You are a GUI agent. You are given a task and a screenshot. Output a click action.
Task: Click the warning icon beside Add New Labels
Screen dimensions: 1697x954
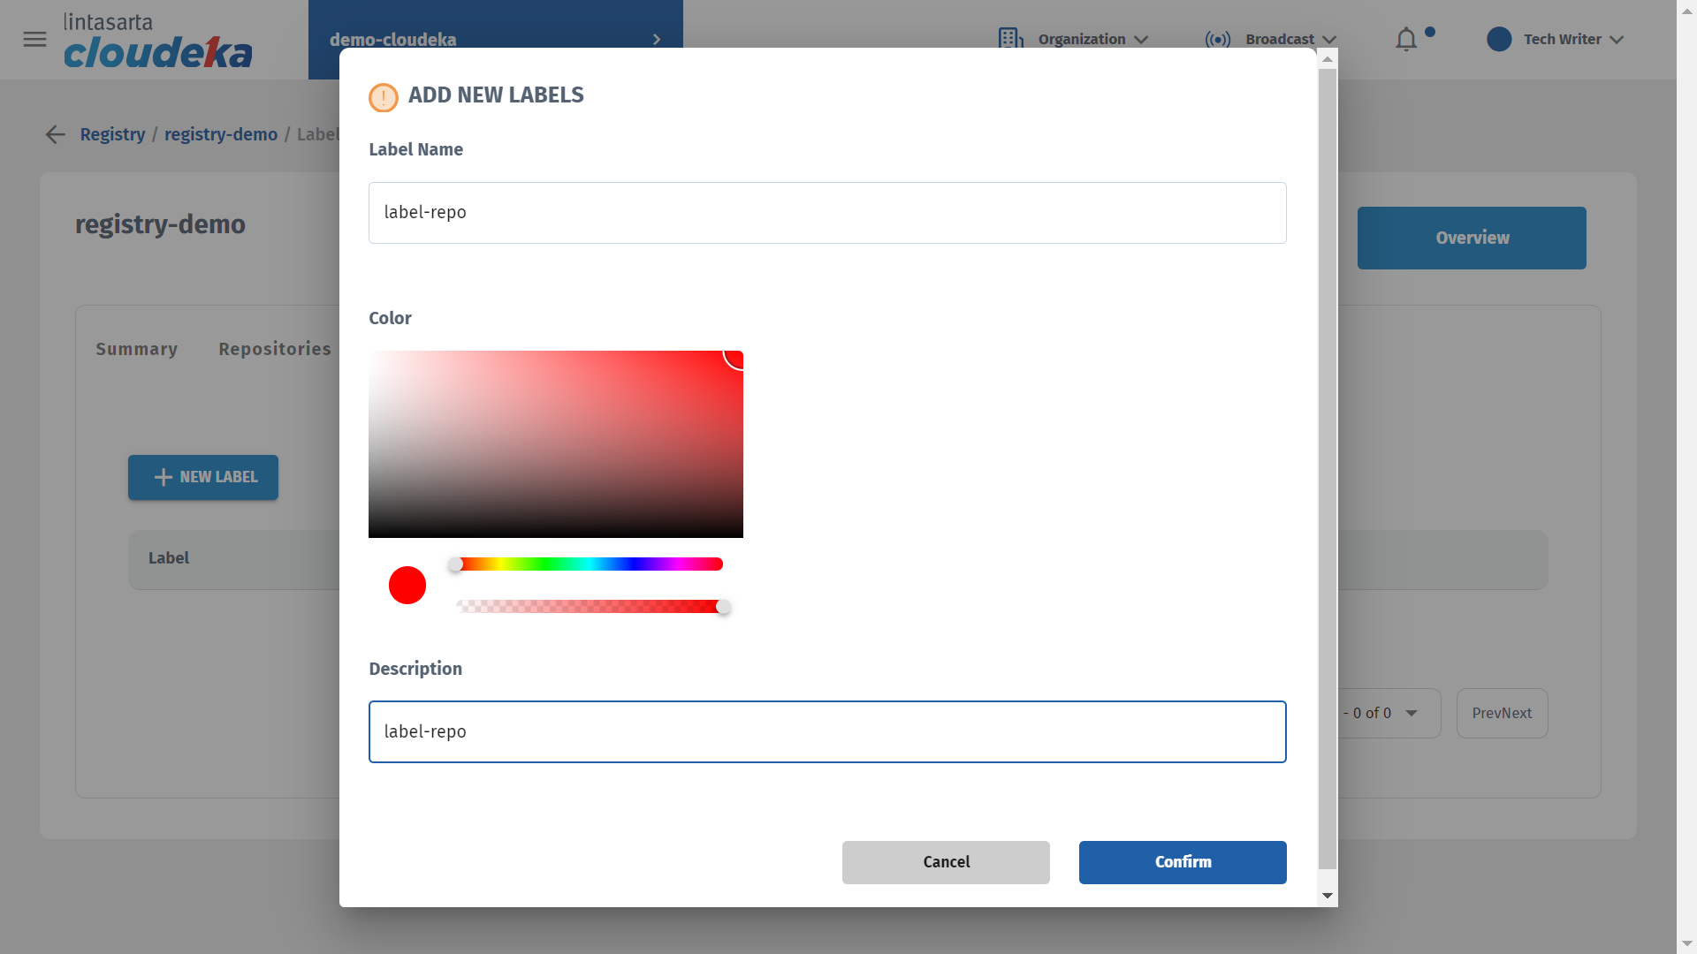384,97
